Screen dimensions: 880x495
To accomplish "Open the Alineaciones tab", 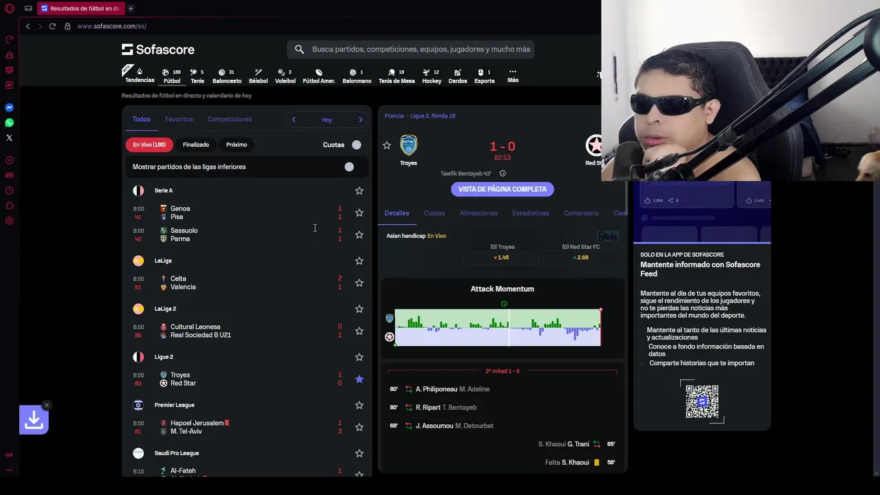I will (x=478, y=213).
